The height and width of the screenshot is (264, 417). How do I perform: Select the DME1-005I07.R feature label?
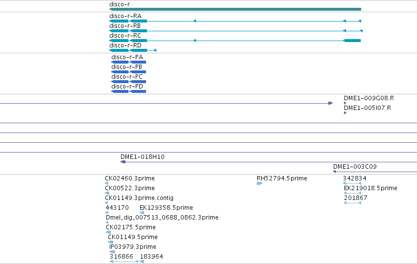[x=368, y=108]
